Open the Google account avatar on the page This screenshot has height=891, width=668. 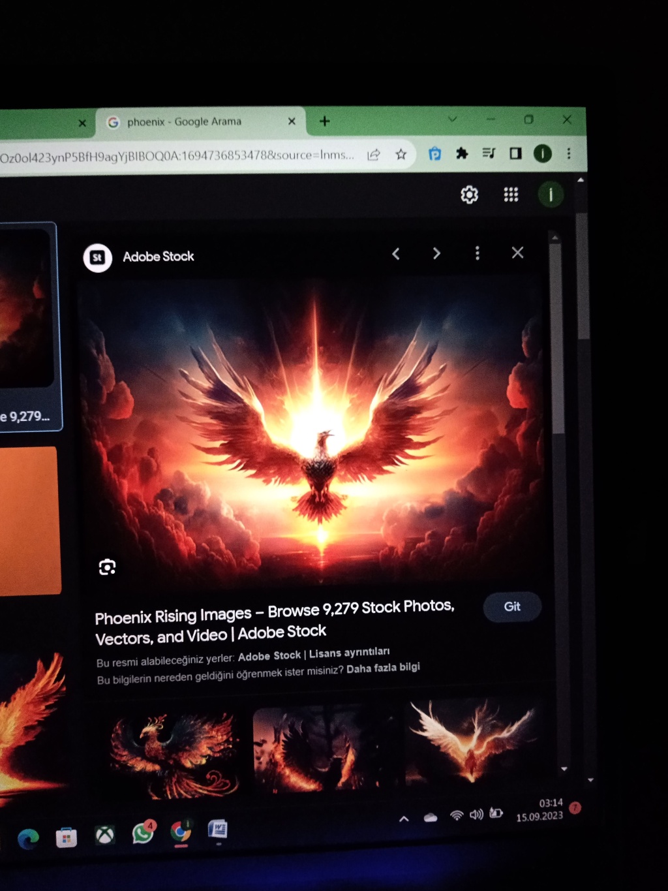551,195
